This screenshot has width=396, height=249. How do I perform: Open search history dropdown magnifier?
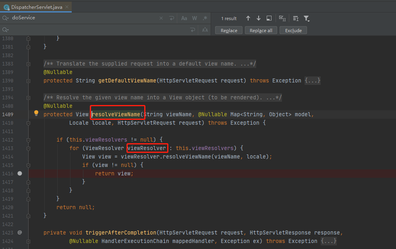(x=5, y=18)
